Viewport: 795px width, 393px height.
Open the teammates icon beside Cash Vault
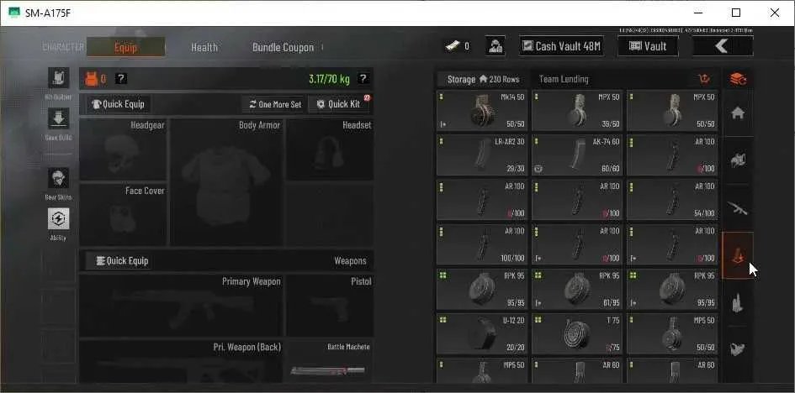click(495, 46)
